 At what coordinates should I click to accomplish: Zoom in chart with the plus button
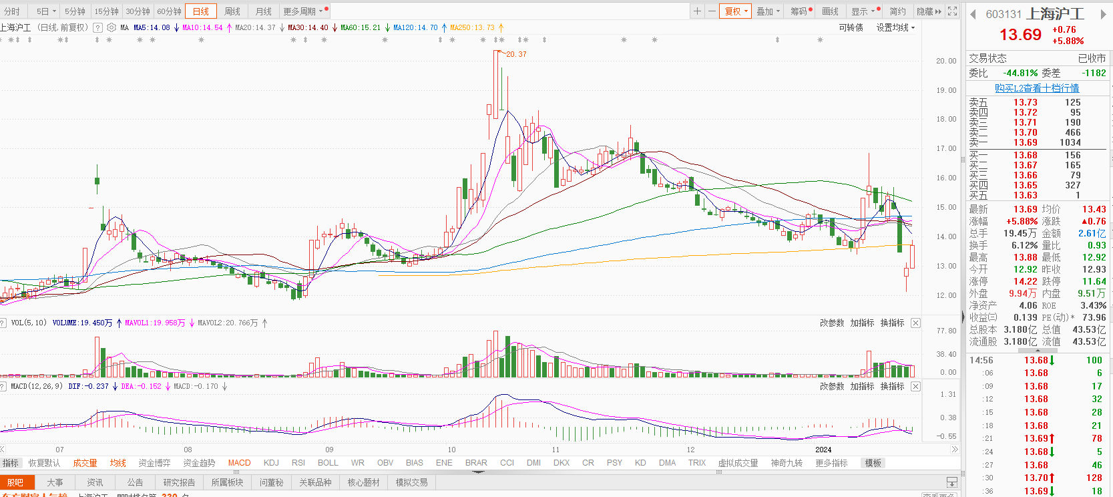pyautogui.click(x=697, y=11)
